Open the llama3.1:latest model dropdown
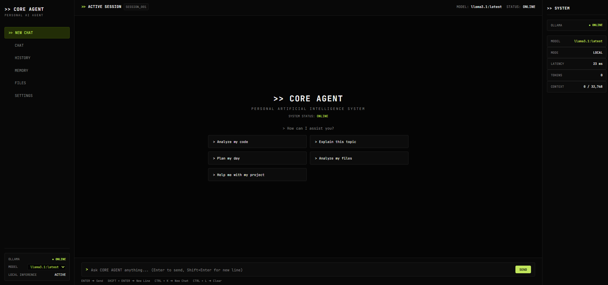The width and height of the screenshot is (608, 285). coord(47,267)
